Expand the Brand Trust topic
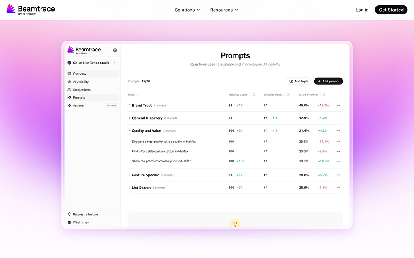 point(130,105)
